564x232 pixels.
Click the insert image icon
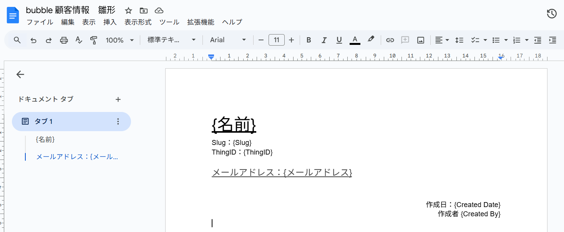click(421, 40)
